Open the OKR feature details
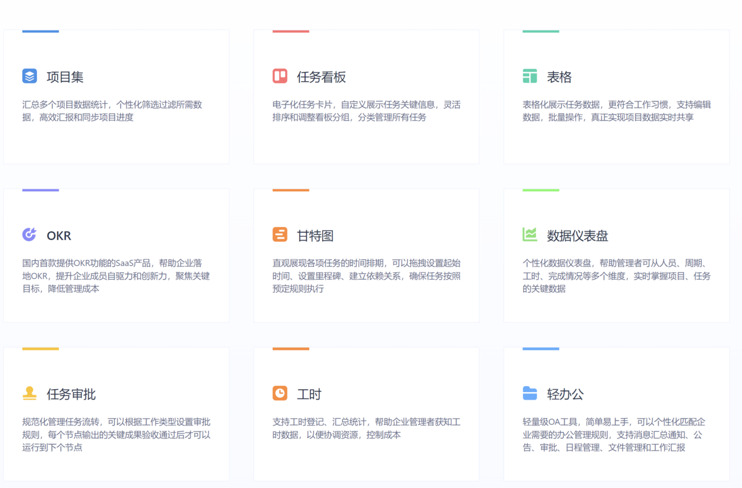Viewport: 742px width, 488px height. 59,234
